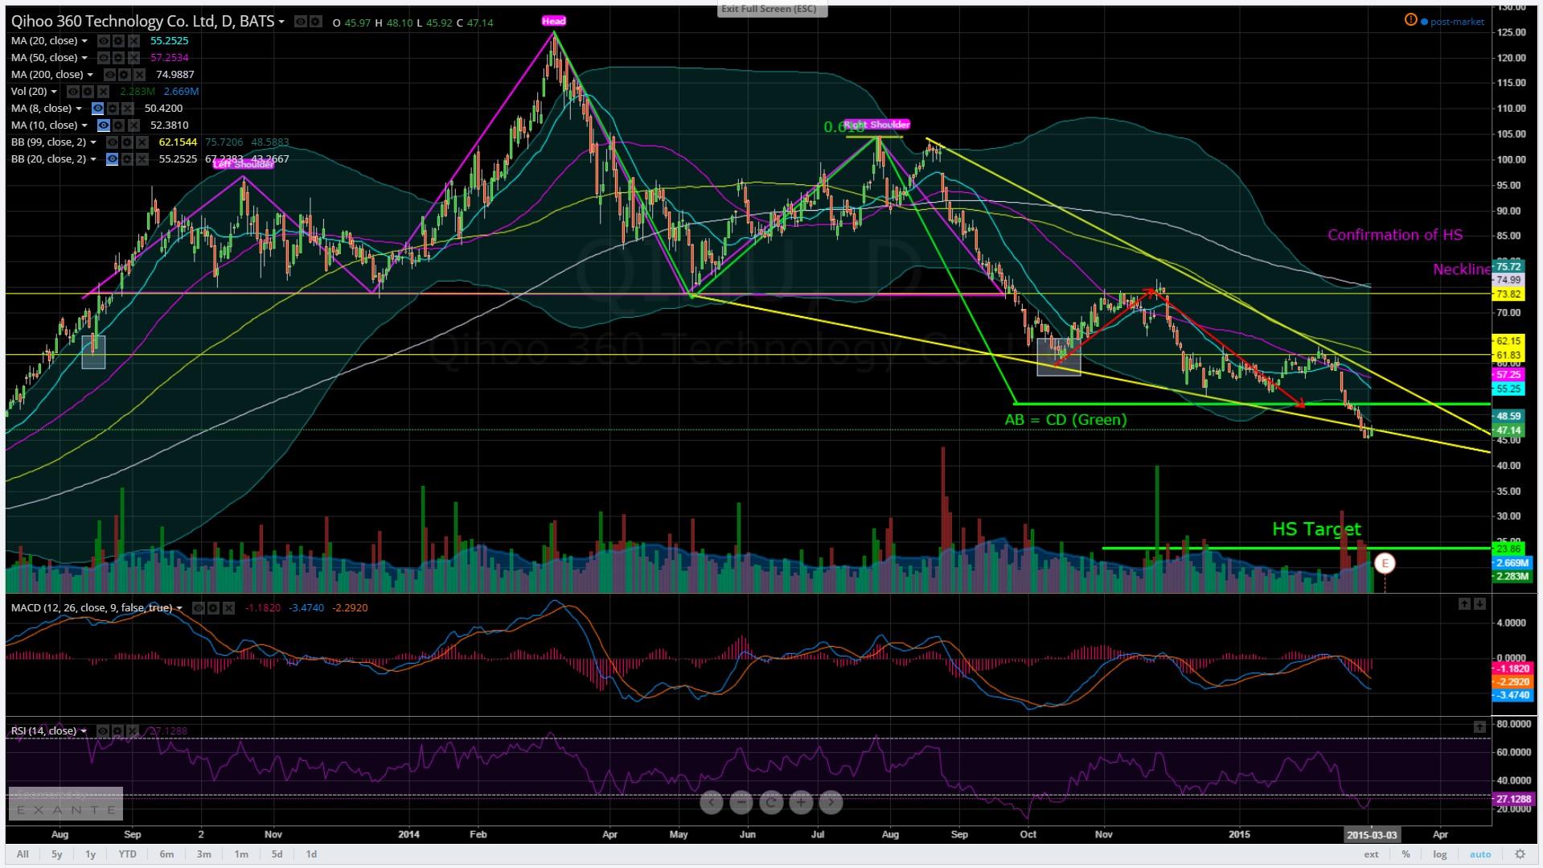The width and height of the screenshot is (1543, 868).
Task: Remove the RSI (14, close) indicator
Action: tap(133, 730)
